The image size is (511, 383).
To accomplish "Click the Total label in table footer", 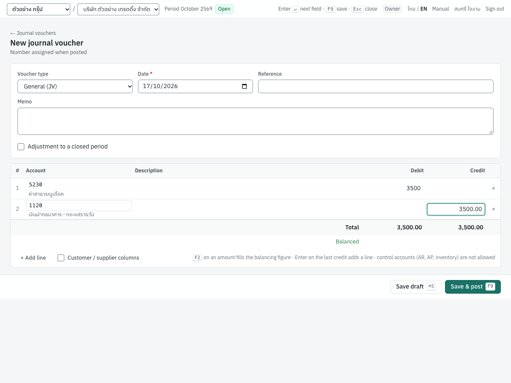I will click(352, 228).
